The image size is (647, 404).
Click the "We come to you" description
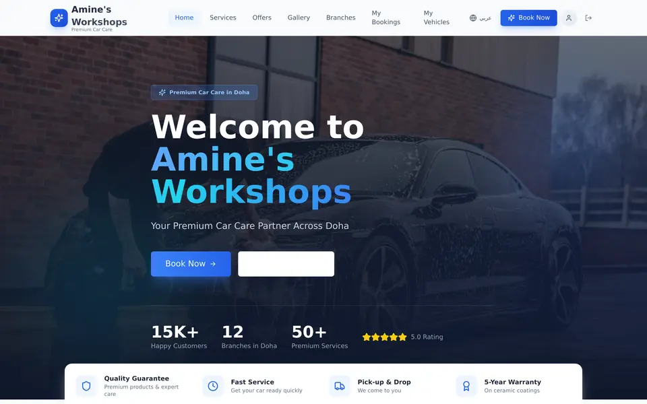379,391
